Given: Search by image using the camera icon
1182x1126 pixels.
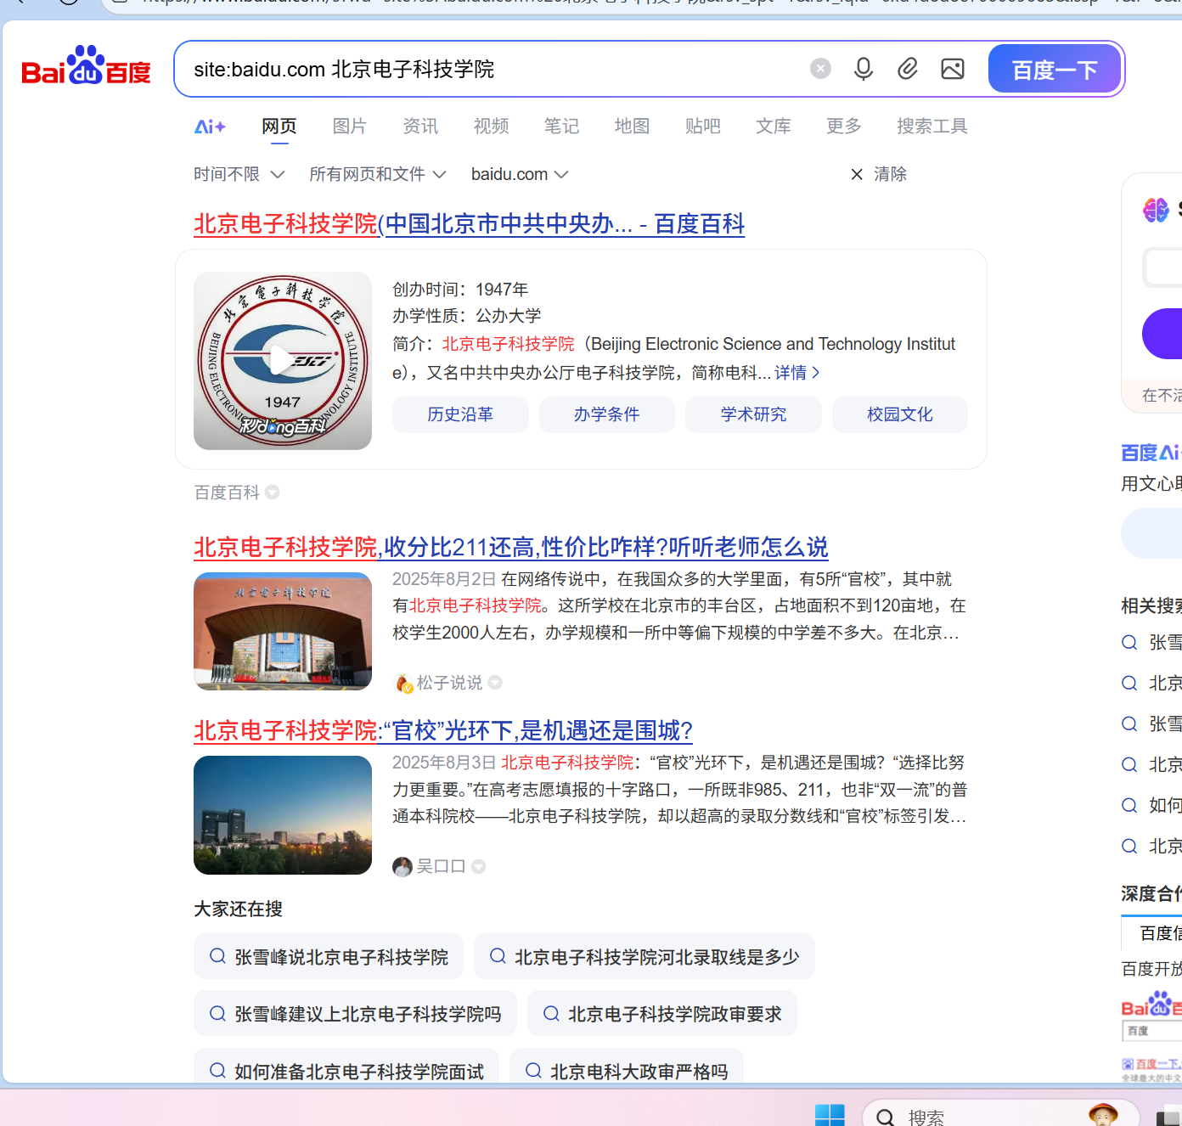Looking at the screenshot, I should point(952,69).
